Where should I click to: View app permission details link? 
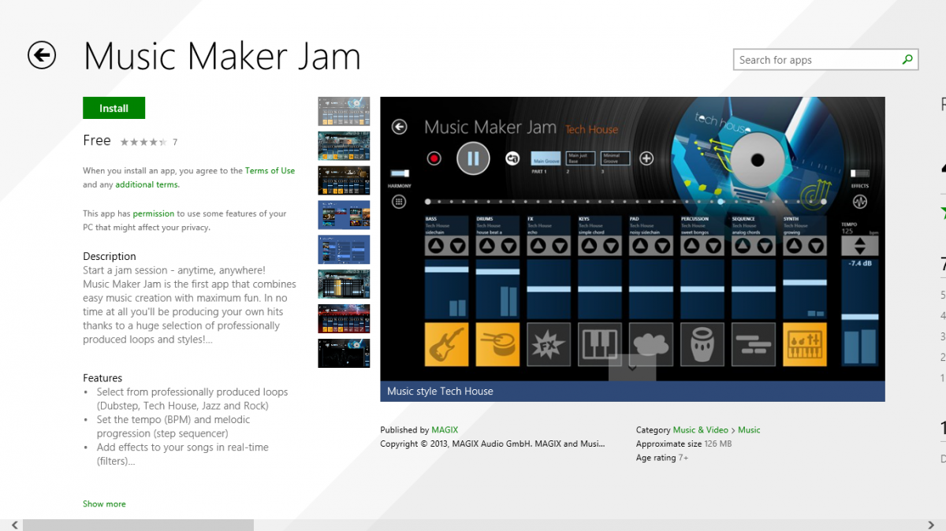point(154,214)
